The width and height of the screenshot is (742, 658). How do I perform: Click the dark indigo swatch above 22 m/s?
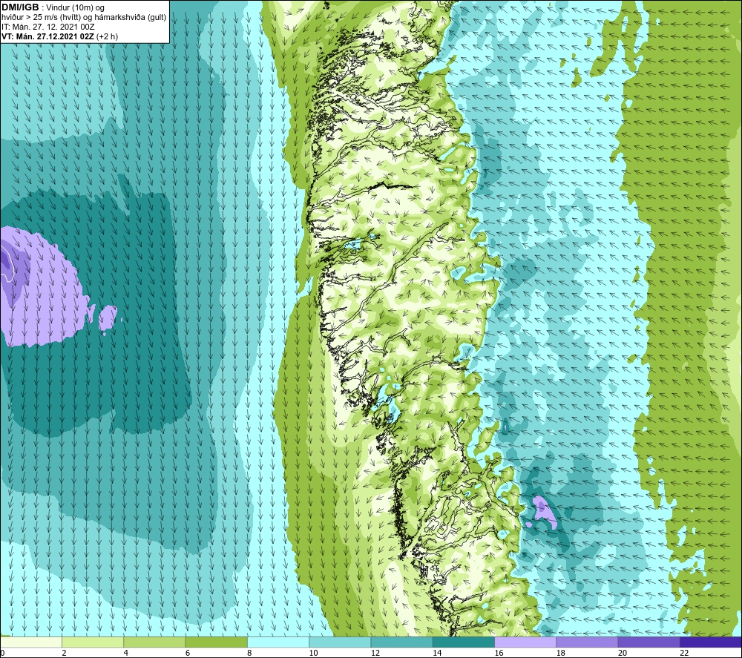click(711, 642)
